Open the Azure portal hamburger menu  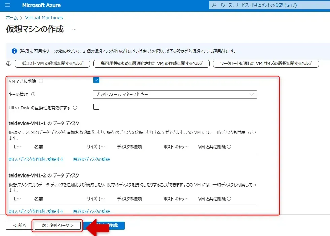7,5
